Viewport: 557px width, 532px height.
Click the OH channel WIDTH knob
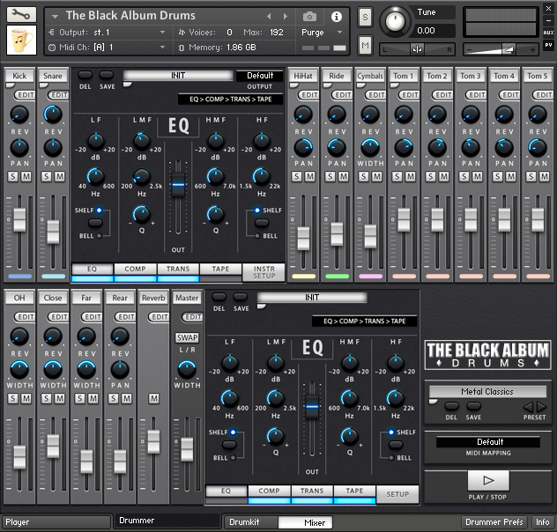pyautogui.click(x=19, y=369)
